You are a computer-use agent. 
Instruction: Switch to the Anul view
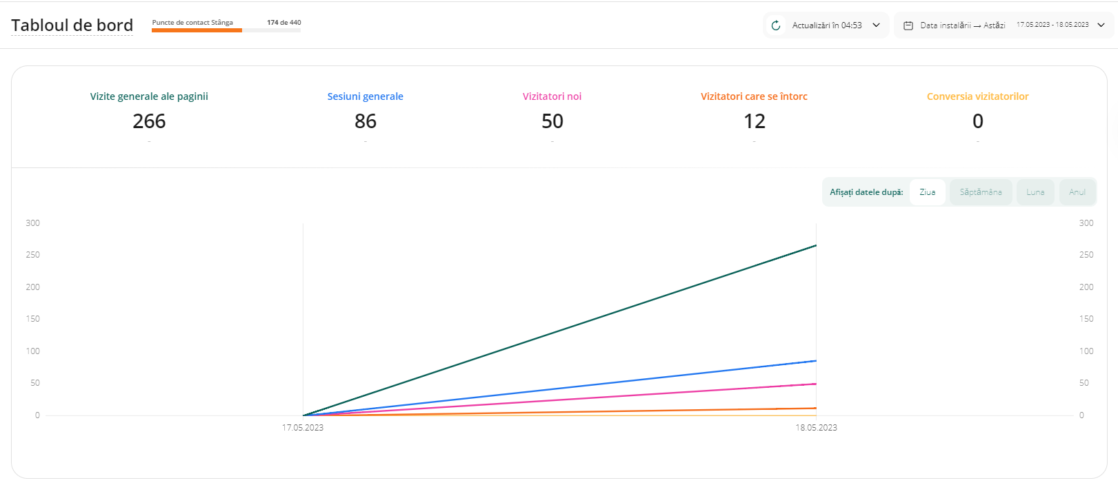pyautogui.click(x=1077, y=192)
